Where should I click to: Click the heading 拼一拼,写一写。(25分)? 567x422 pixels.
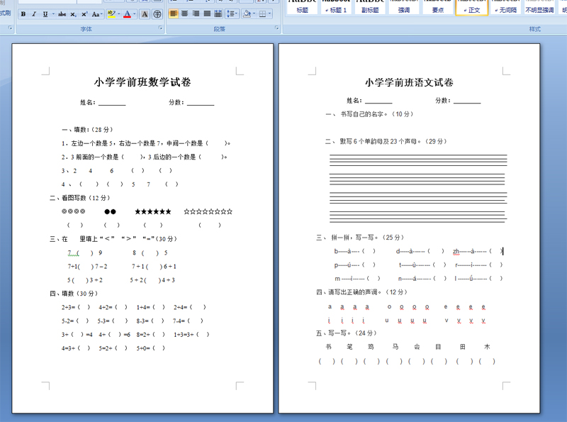[x=367, y=238]
